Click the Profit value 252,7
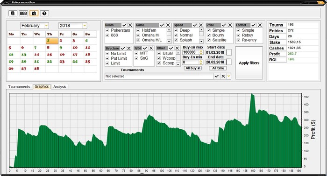This screenshot has height=176, width=327. point(292,54)
